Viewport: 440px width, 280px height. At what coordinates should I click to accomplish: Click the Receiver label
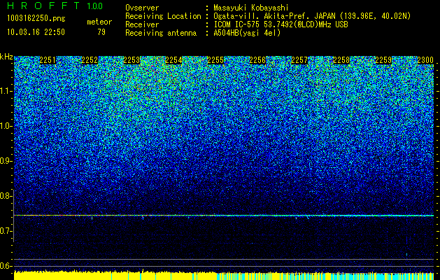click(x=142, y=24)
